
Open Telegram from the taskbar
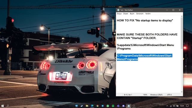103,106
